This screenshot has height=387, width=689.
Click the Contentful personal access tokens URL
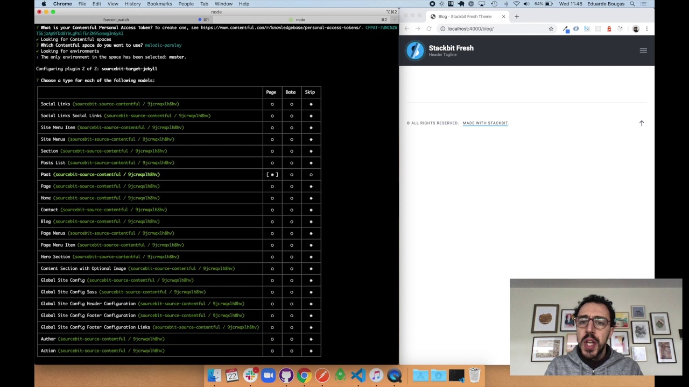pos(281,27)
